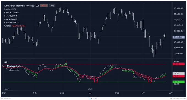
Task: Click the 42,000.00 price axis label
Action: pos(178,42)
